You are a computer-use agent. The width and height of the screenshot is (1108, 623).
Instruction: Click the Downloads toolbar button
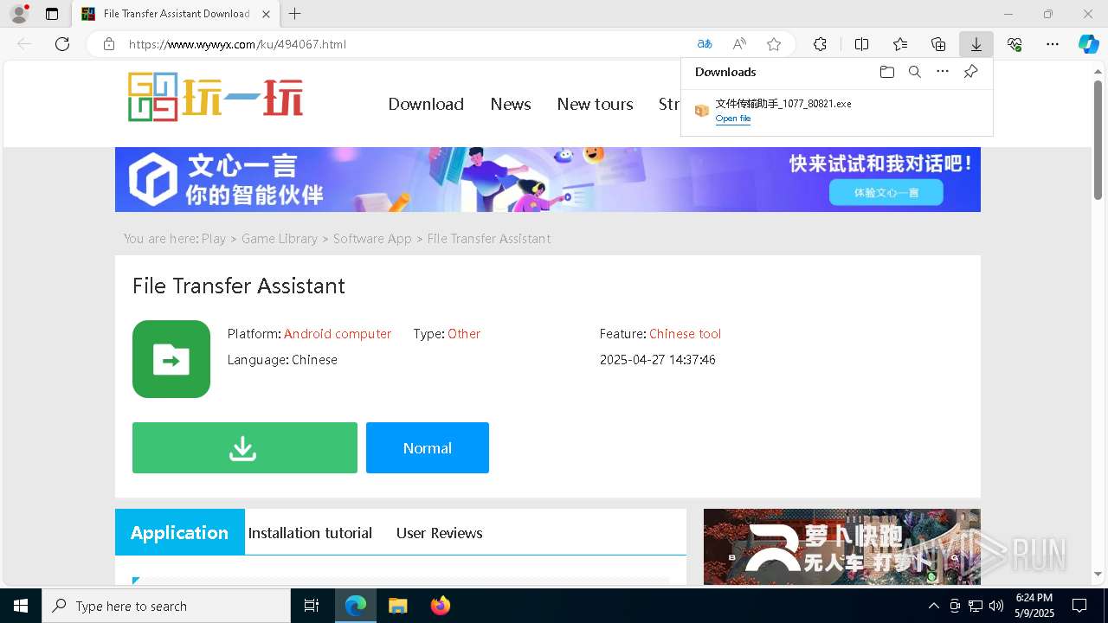click(x=976, y=44)
